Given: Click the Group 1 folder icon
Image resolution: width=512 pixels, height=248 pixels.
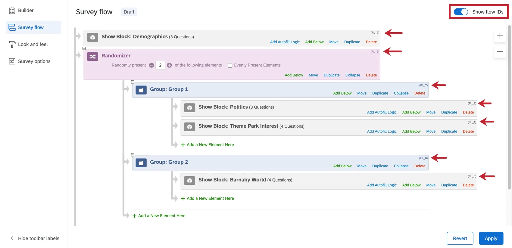Looking at the screenshot, I should (x=141, y=90).
